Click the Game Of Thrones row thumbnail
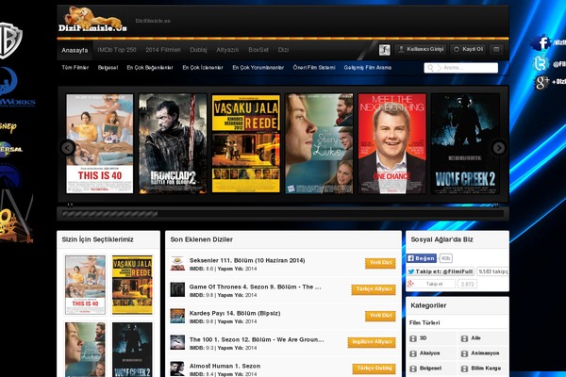 (177, 289)
